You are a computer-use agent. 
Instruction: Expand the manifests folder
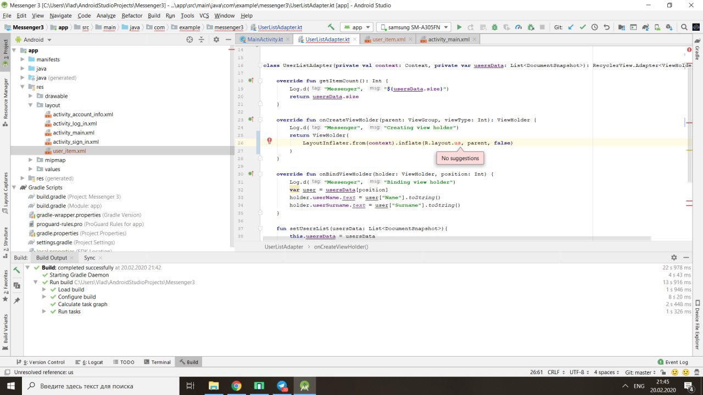[23, 59]
